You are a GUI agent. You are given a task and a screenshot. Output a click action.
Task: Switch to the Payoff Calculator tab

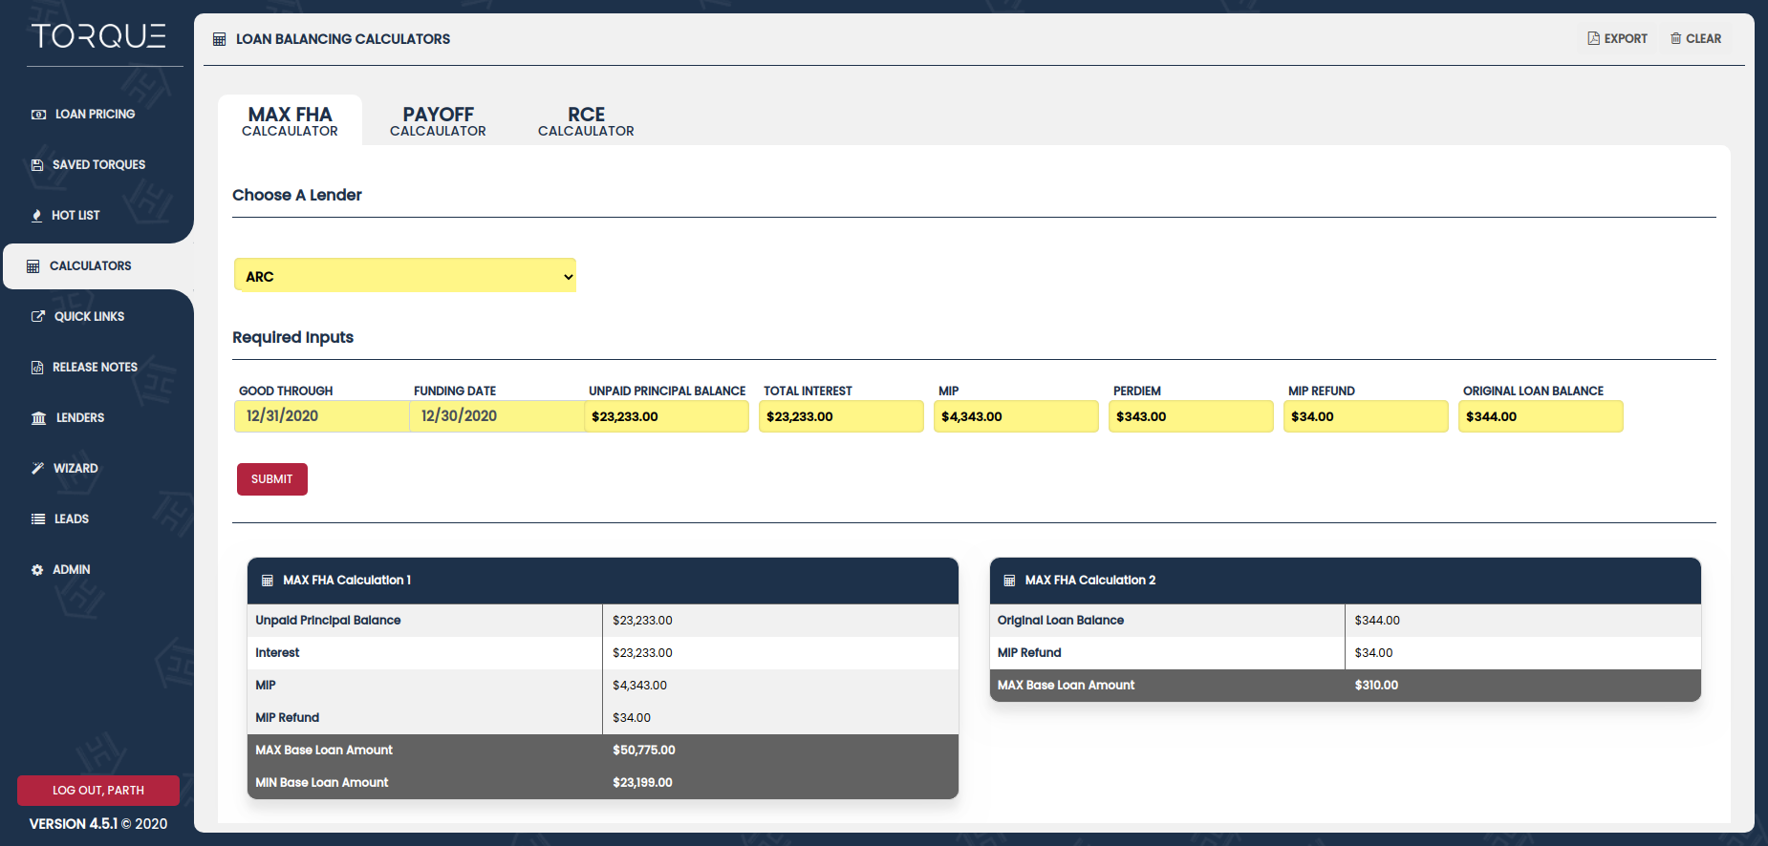(438, 121)
